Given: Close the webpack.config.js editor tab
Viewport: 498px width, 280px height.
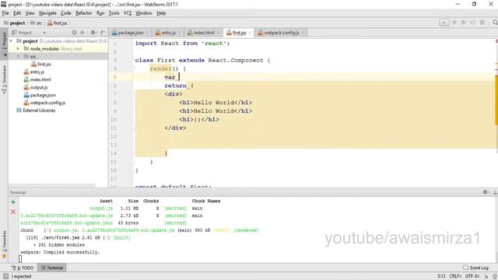Looking at the screenshot, I should (303, 33).
